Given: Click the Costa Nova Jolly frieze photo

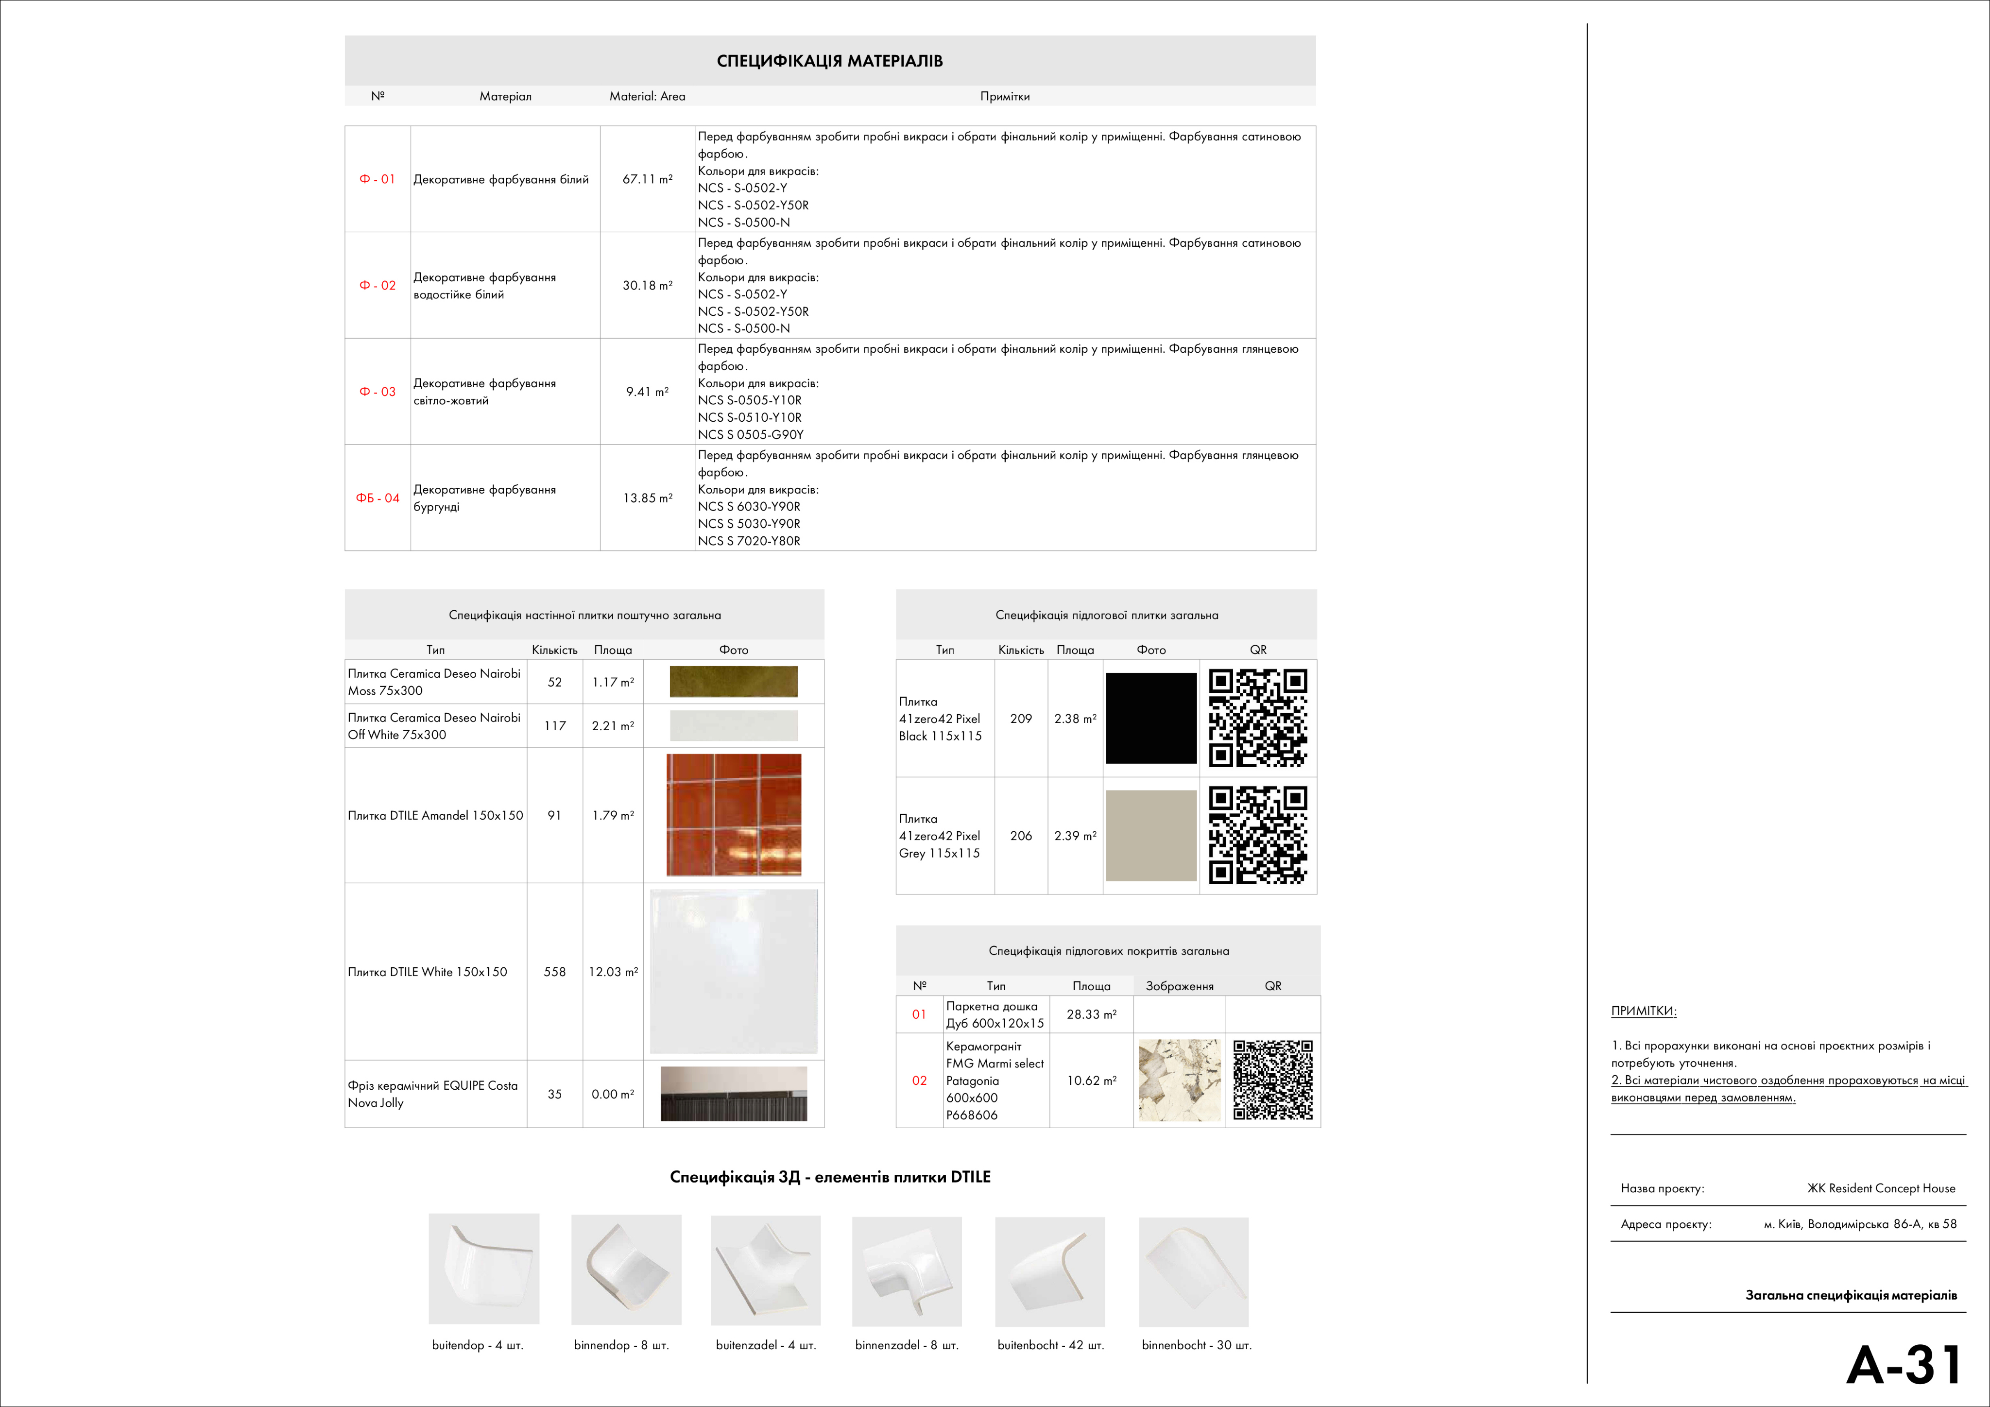Looking at the screenshot, I should 733,1093.
